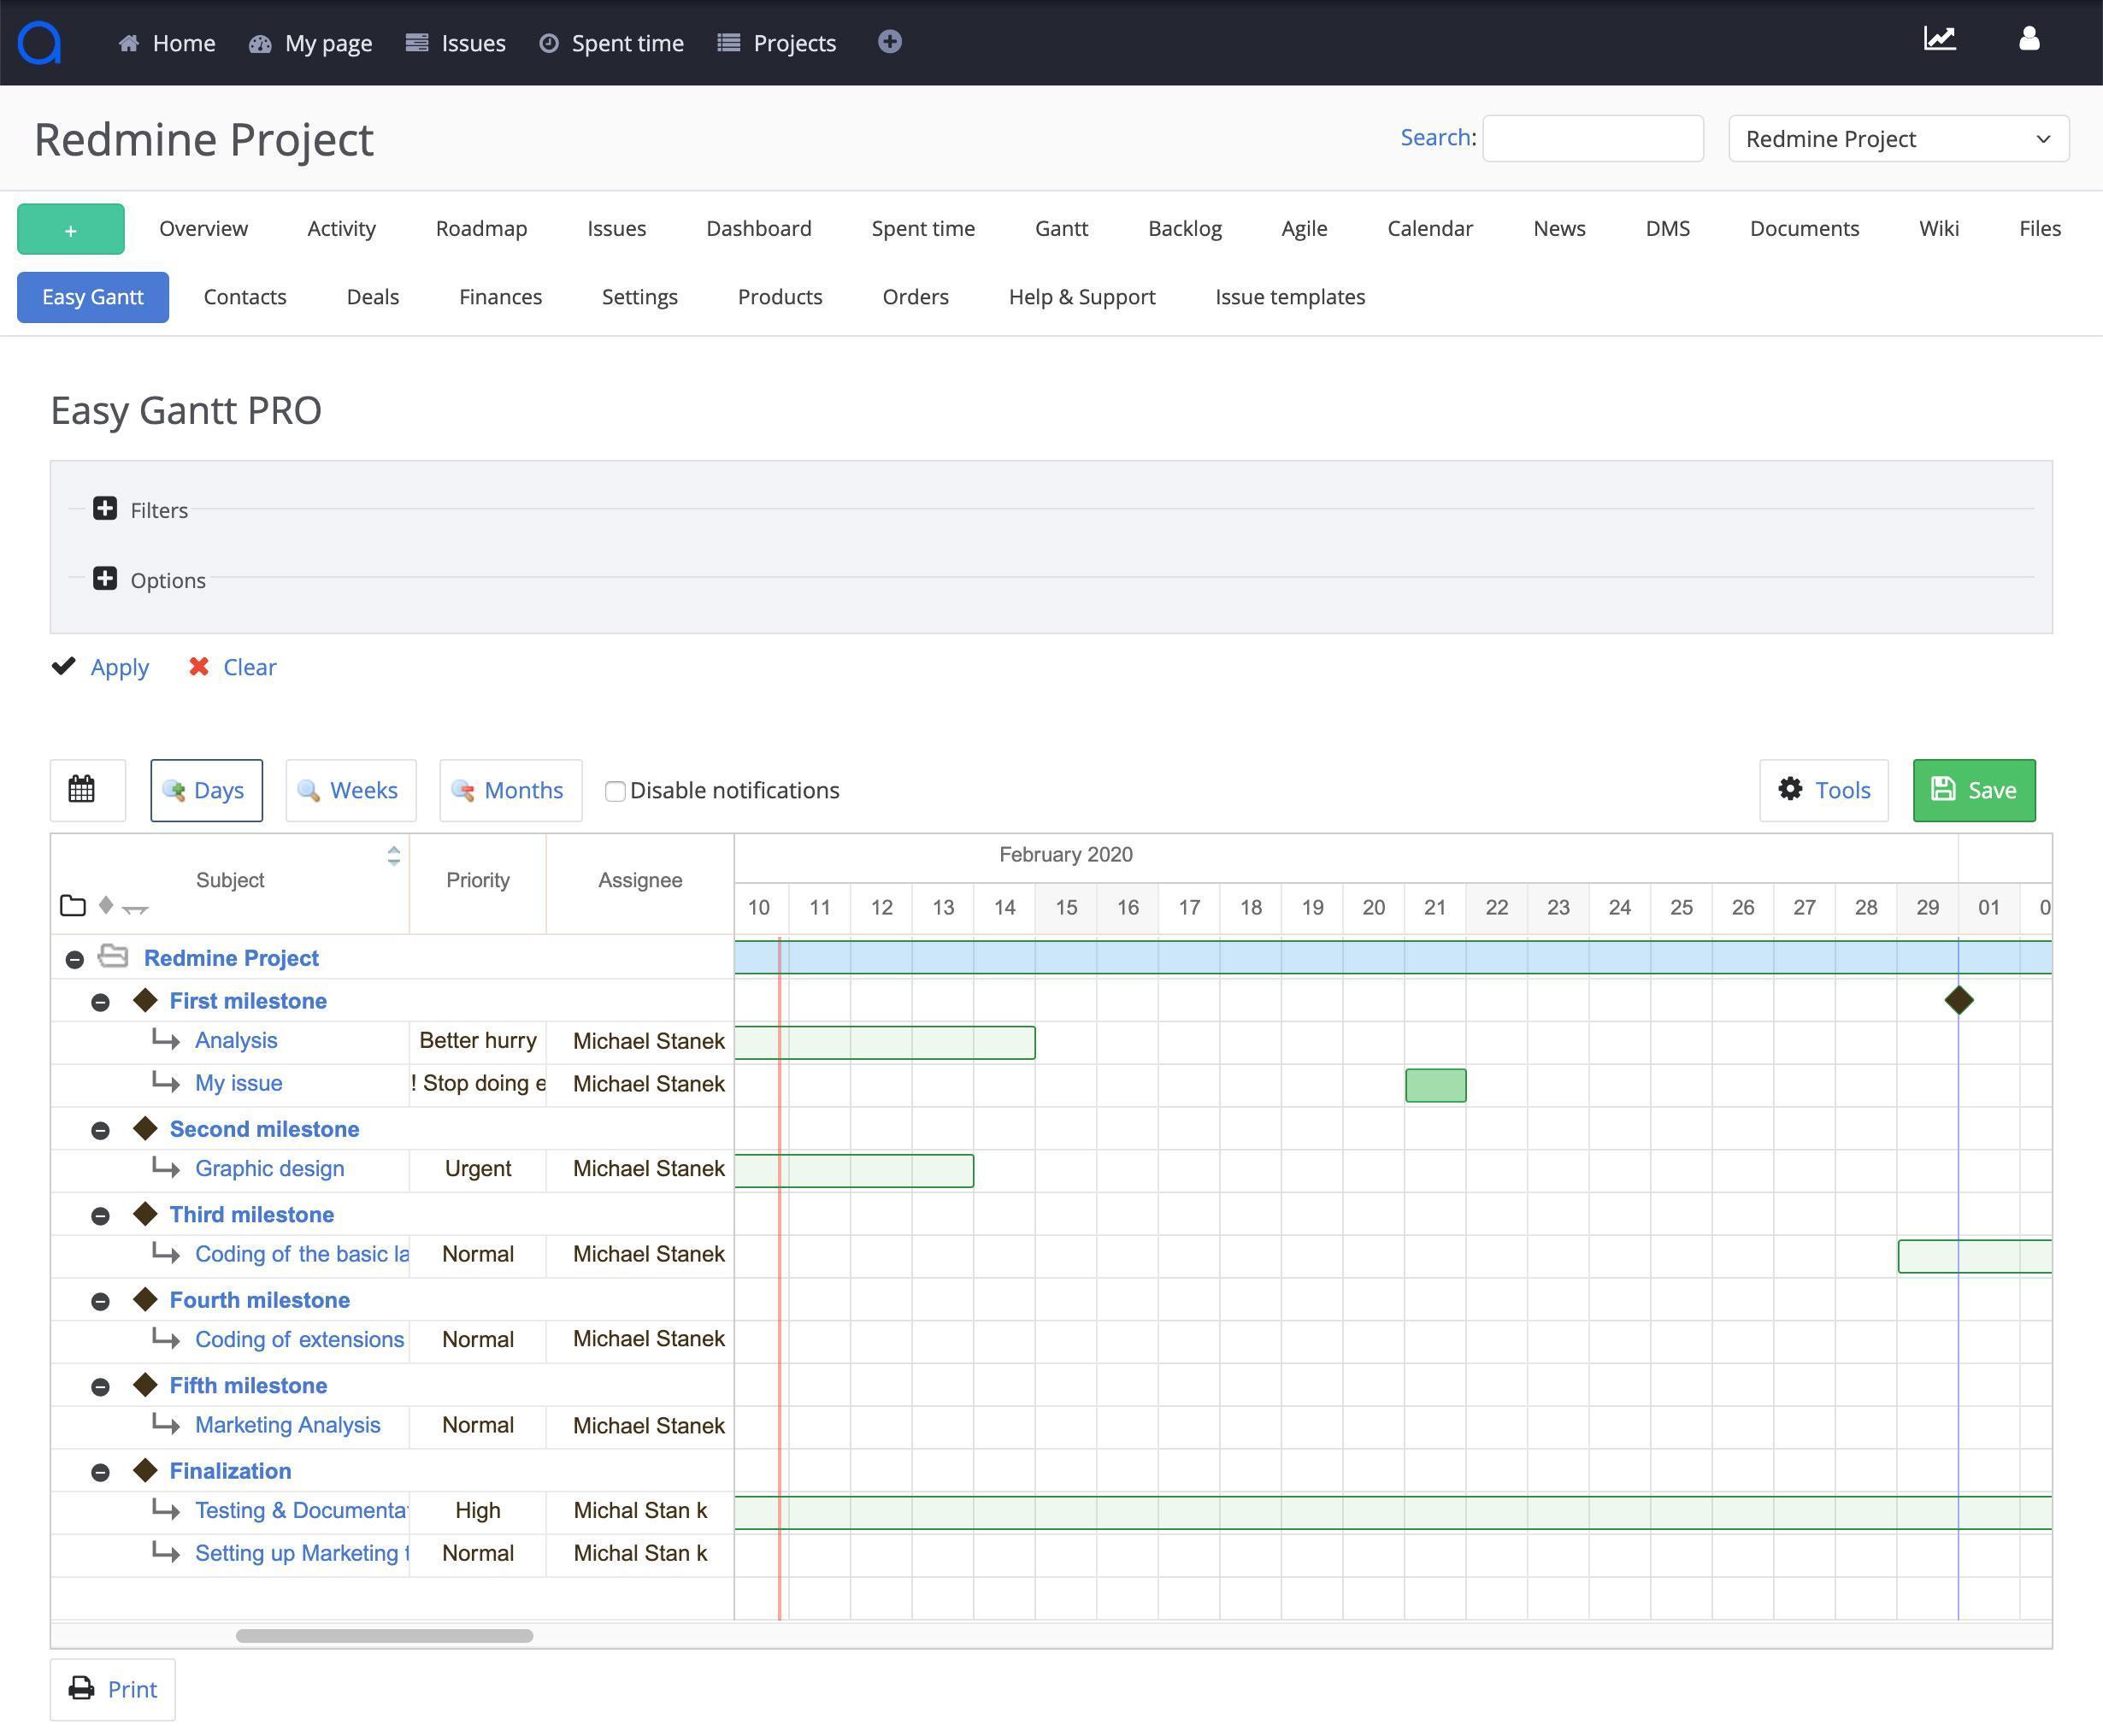Click the milestone diamond icon in Subject header
The width and height of the screenshot is (2103, 1736).
point(106,905)
